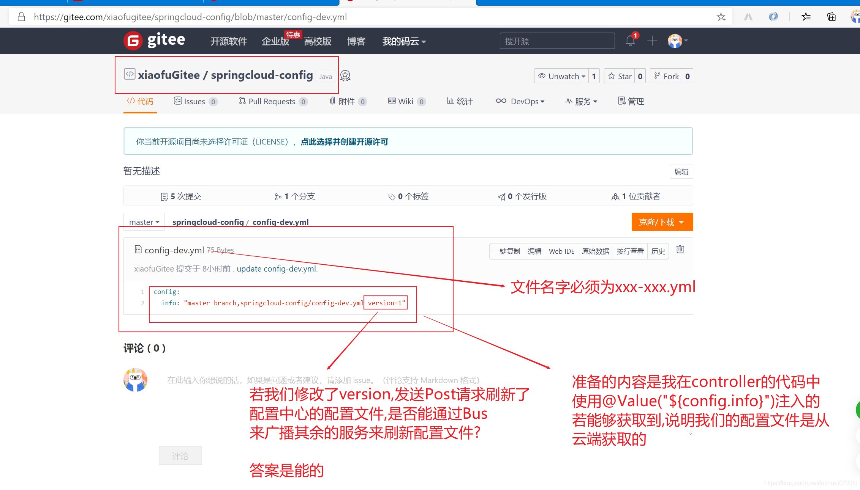860x490 pixels.
Task: Click the 编辑 description button
Action: (x=681, y=171)
